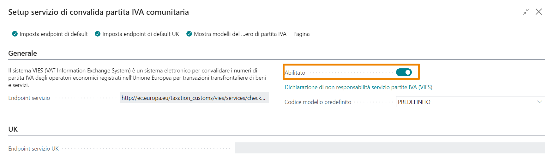Screen dimensions: 553x166
Task: Collapse the Generale section heading
Action: click(x=23, y=53)
